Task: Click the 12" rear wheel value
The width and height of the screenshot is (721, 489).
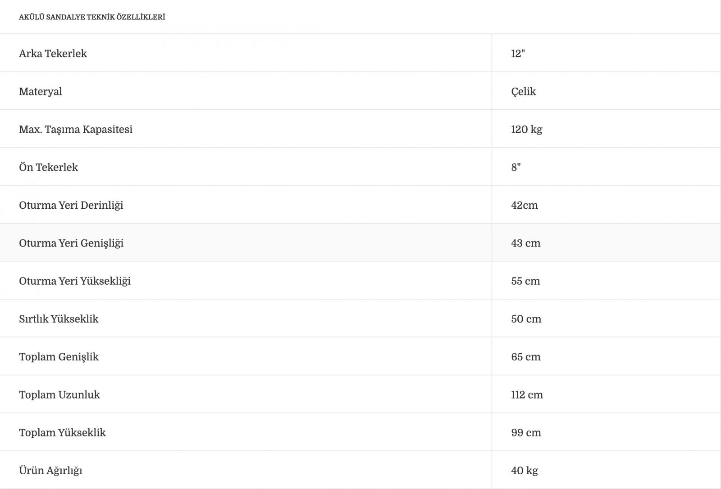Action: [518, 54]
